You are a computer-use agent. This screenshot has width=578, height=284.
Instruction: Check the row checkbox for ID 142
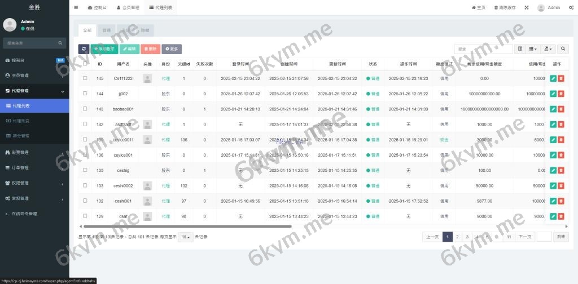point(85,124)
